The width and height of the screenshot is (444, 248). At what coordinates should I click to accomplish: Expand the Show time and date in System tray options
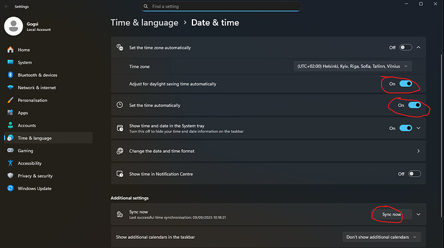click(418, 128)
